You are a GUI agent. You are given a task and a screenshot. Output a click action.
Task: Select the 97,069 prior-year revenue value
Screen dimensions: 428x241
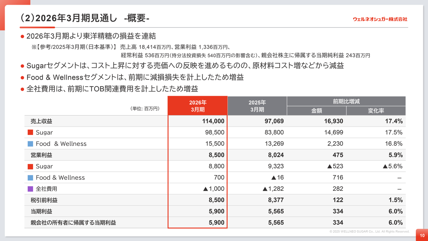[x=274, y=121]
